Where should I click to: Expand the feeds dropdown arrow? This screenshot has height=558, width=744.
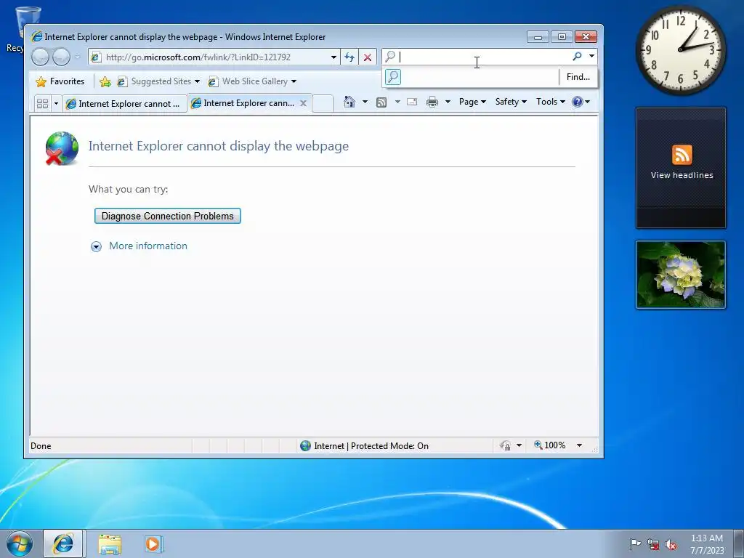397,102
